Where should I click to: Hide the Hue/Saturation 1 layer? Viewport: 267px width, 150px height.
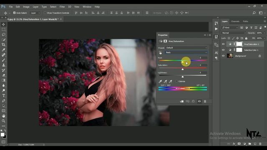(x=223, y=44)
